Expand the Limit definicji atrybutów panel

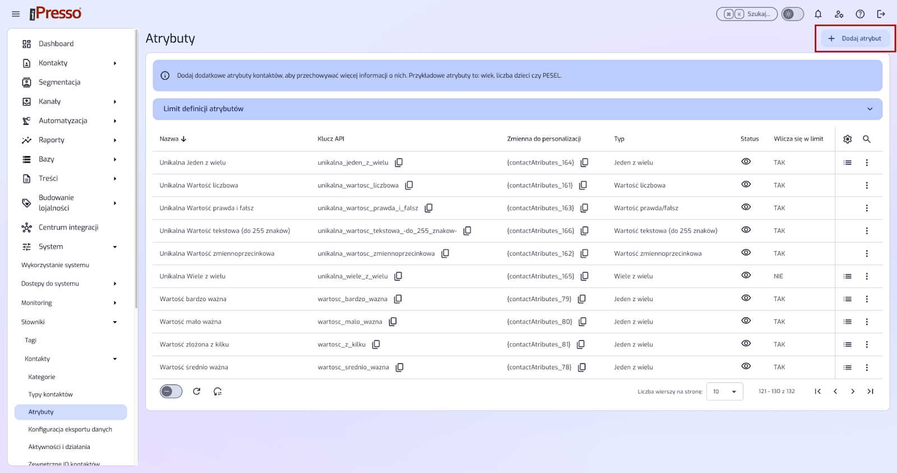[870, 109]
